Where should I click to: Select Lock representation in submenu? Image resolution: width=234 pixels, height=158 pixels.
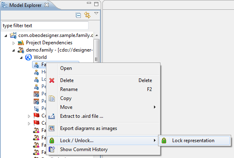pos(195,141)
